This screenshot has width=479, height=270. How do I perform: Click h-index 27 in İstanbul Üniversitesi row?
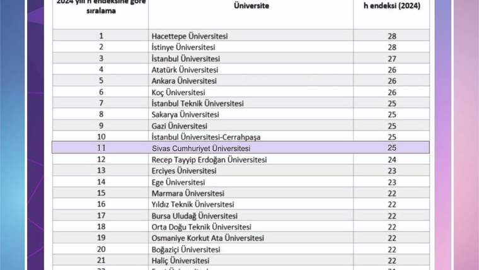(392, 59)
